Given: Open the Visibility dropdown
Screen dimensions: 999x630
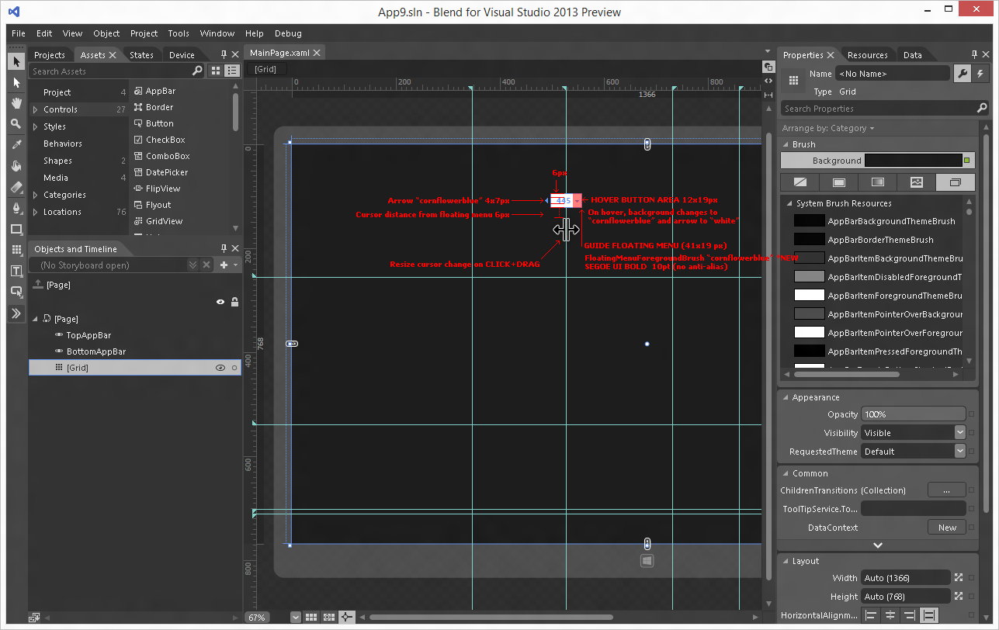Looking at the screenshot, I should coord(960,432).
